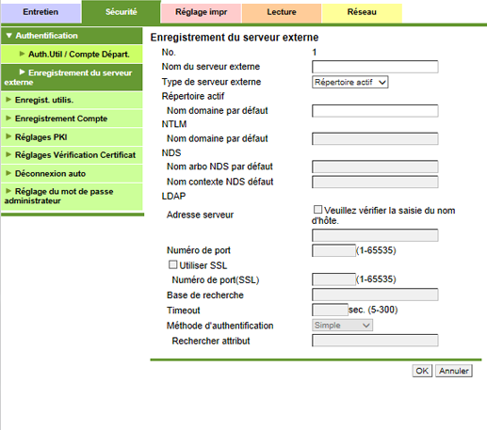Click the Annuler button
The image size is (487, 430).
point(454,371)
